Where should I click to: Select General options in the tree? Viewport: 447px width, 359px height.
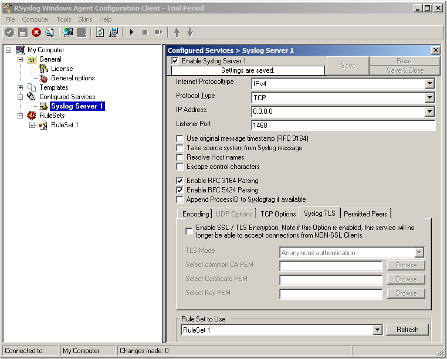pyautogui.click(x=73, y=78)
